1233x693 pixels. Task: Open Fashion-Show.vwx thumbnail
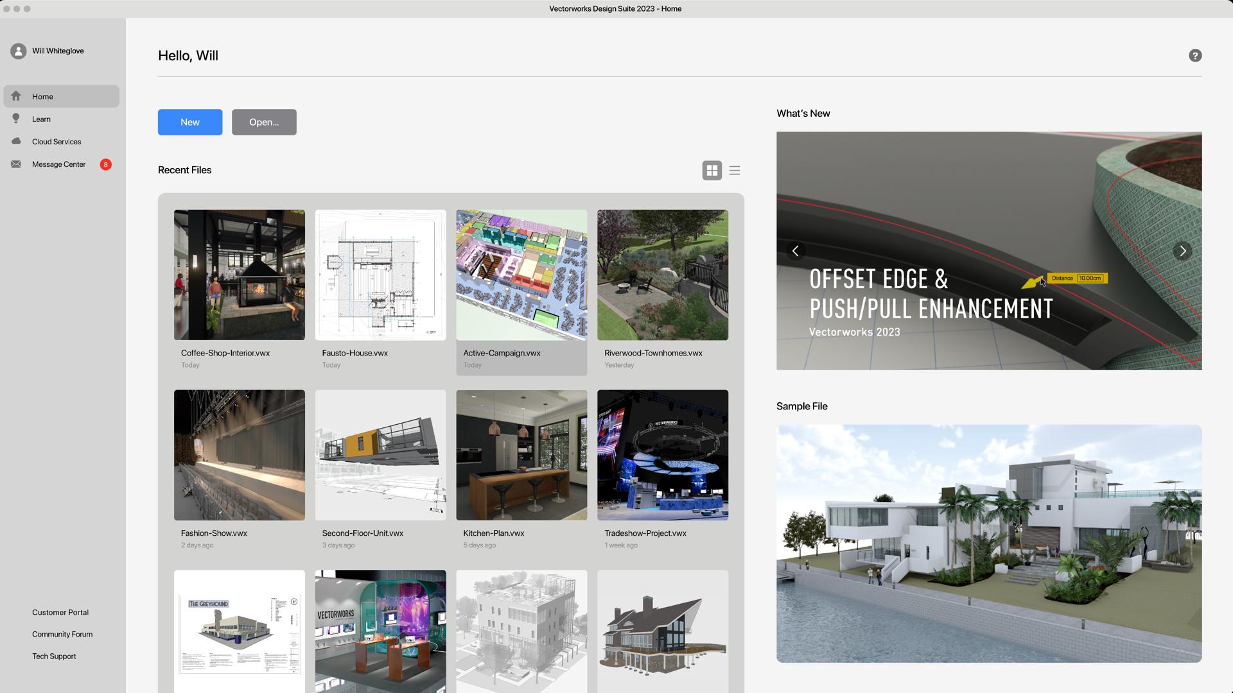[240, 455]
